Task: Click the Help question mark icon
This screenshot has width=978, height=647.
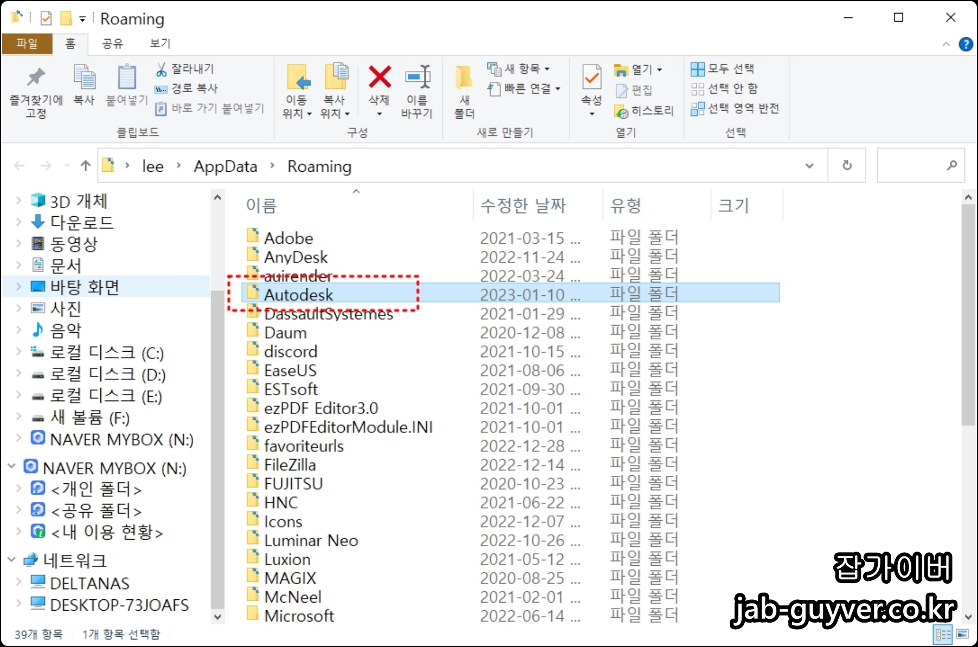Action: (x=966, y=44)
